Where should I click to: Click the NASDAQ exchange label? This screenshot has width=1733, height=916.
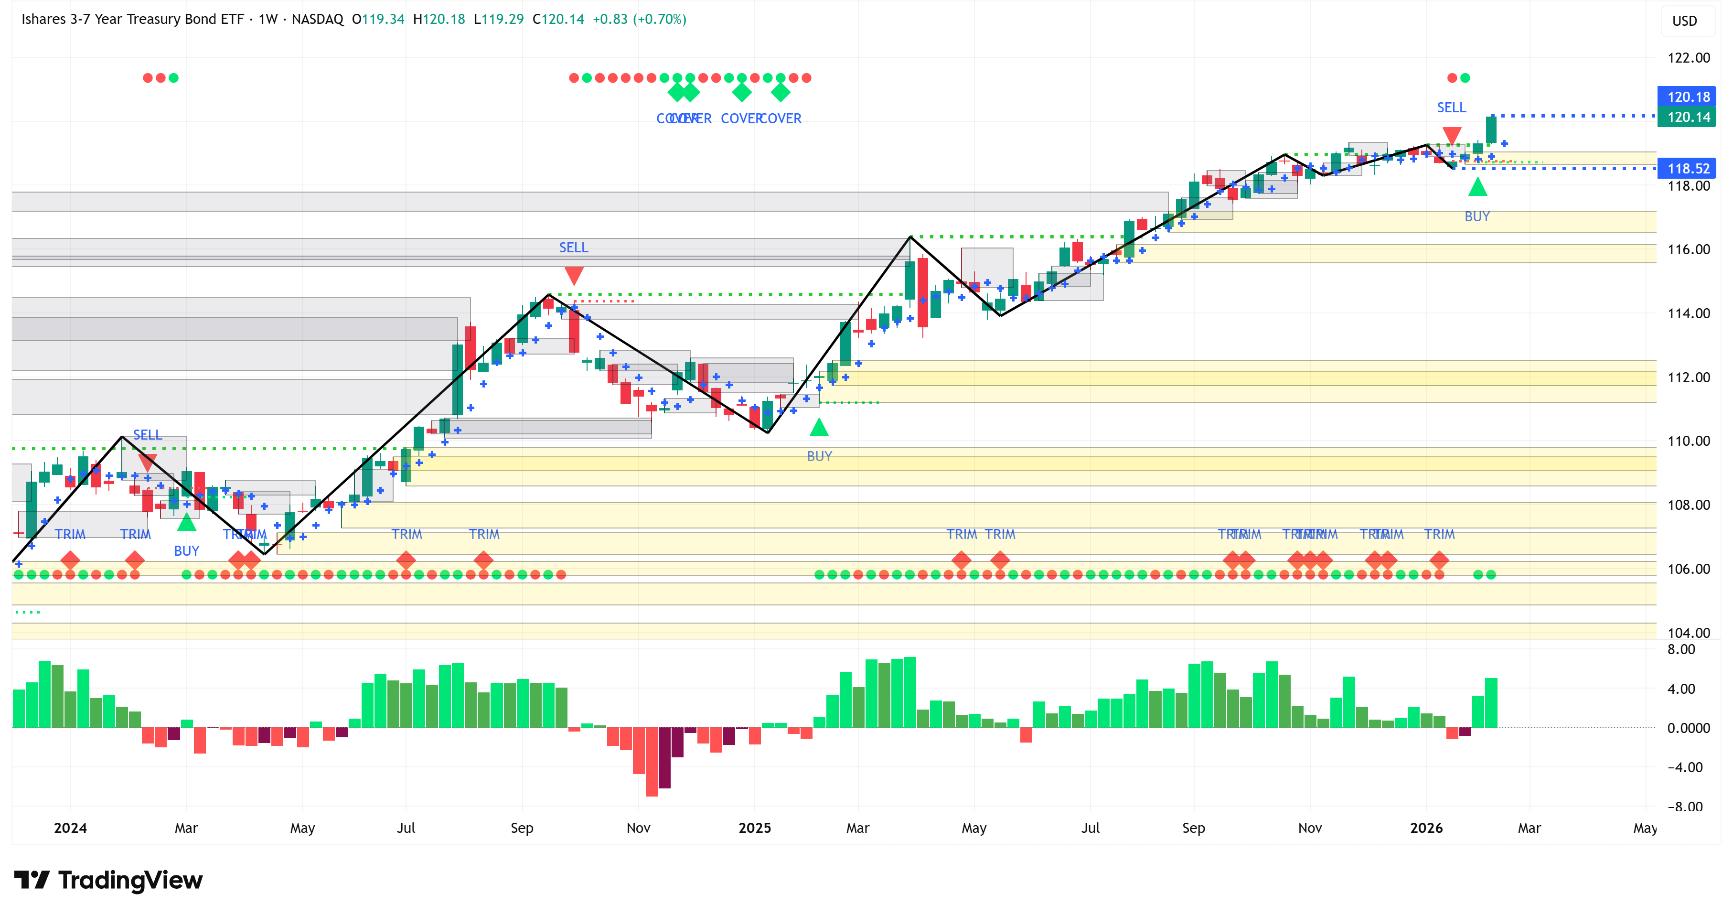coord(318,19)
